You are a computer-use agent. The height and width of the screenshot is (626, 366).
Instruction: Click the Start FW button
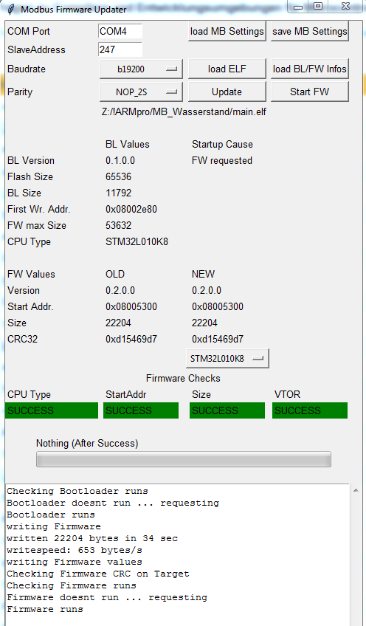click(x=310, y=92)
